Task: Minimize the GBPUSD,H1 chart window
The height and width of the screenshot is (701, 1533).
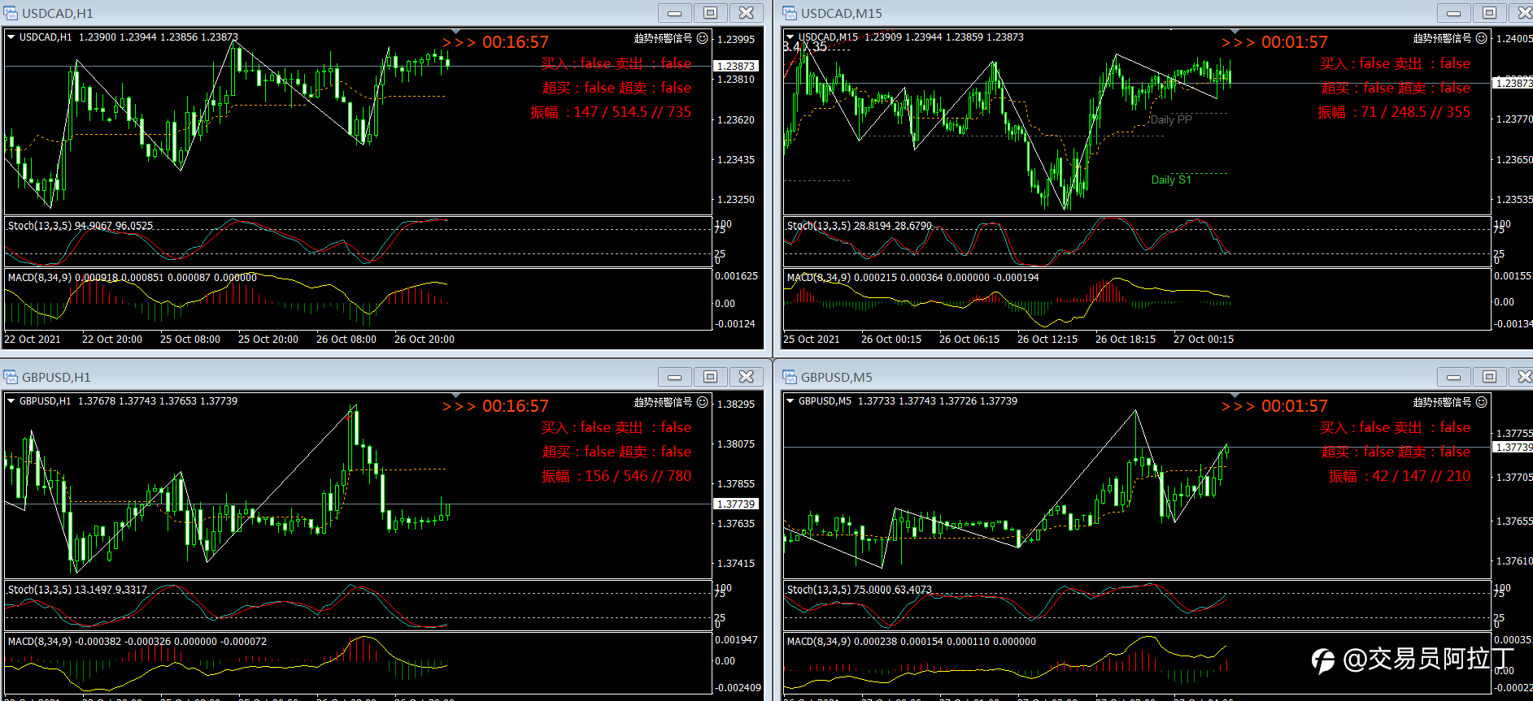Action: [675, 377]
